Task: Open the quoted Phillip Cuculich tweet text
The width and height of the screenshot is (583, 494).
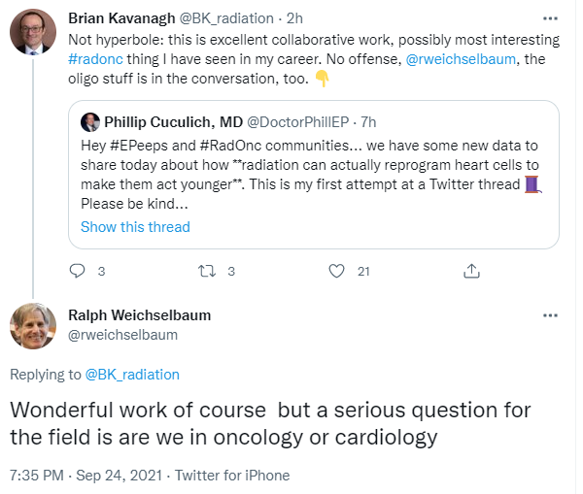Action: click(x=311, y=173)
